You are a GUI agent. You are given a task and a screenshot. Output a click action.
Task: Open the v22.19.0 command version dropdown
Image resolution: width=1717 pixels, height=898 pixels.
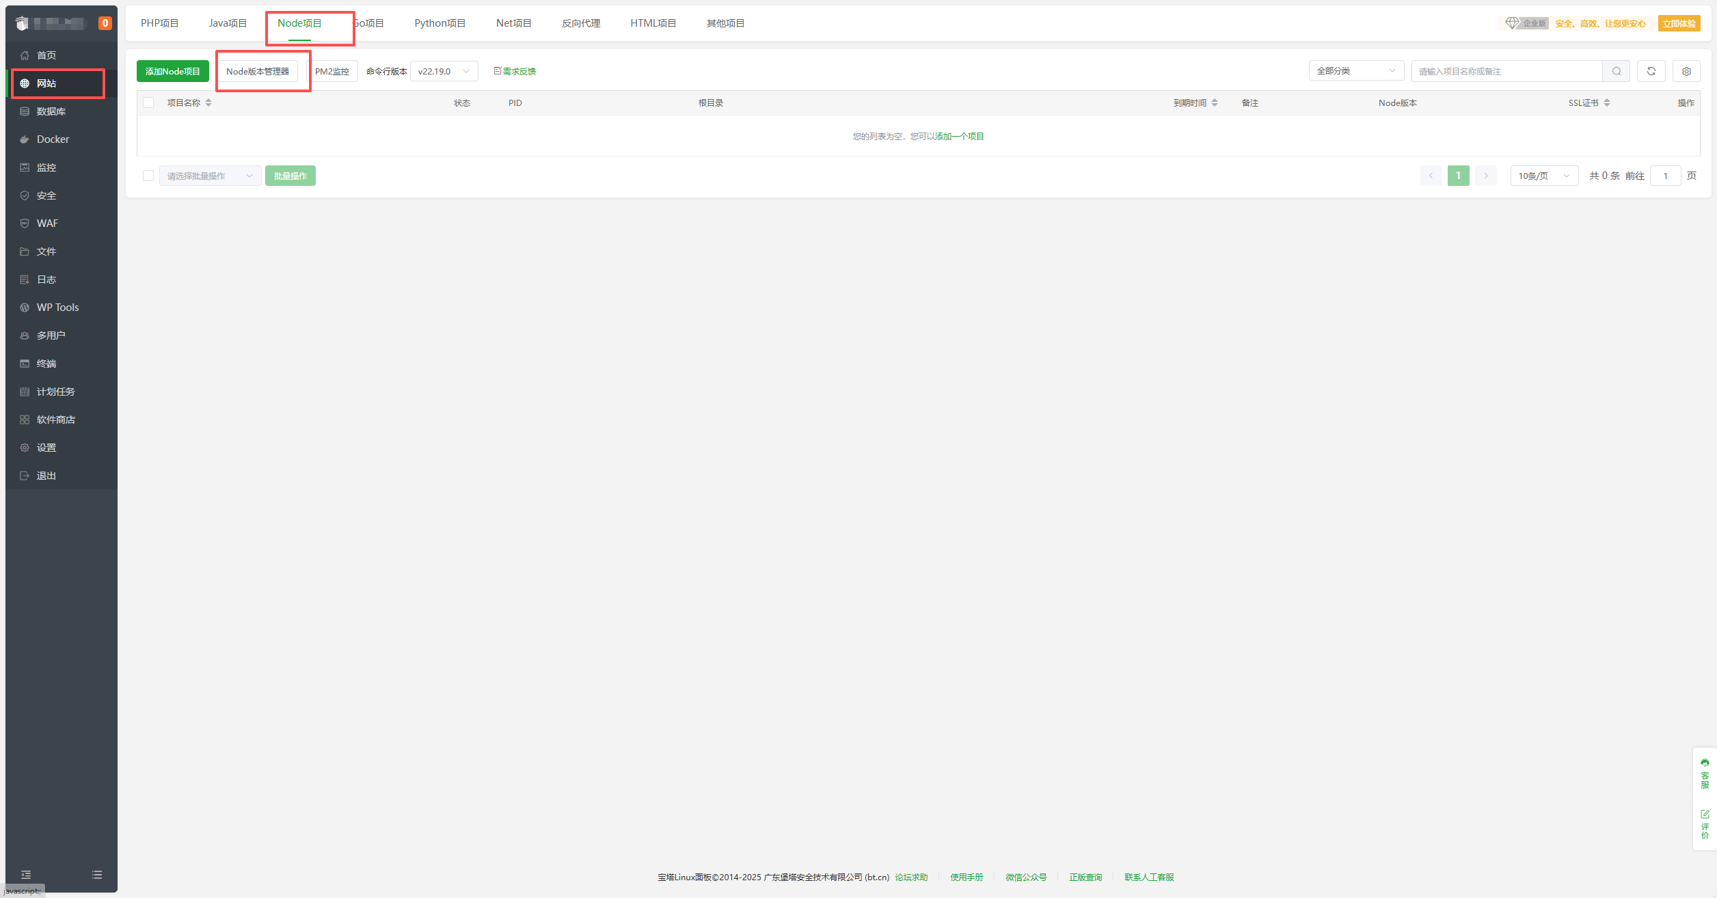click(444, 71)
